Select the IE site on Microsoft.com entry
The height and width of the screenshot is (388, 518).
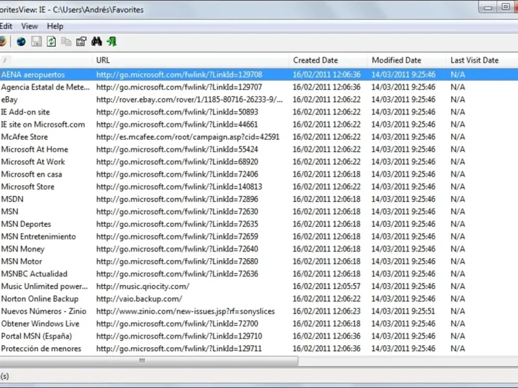43,125
